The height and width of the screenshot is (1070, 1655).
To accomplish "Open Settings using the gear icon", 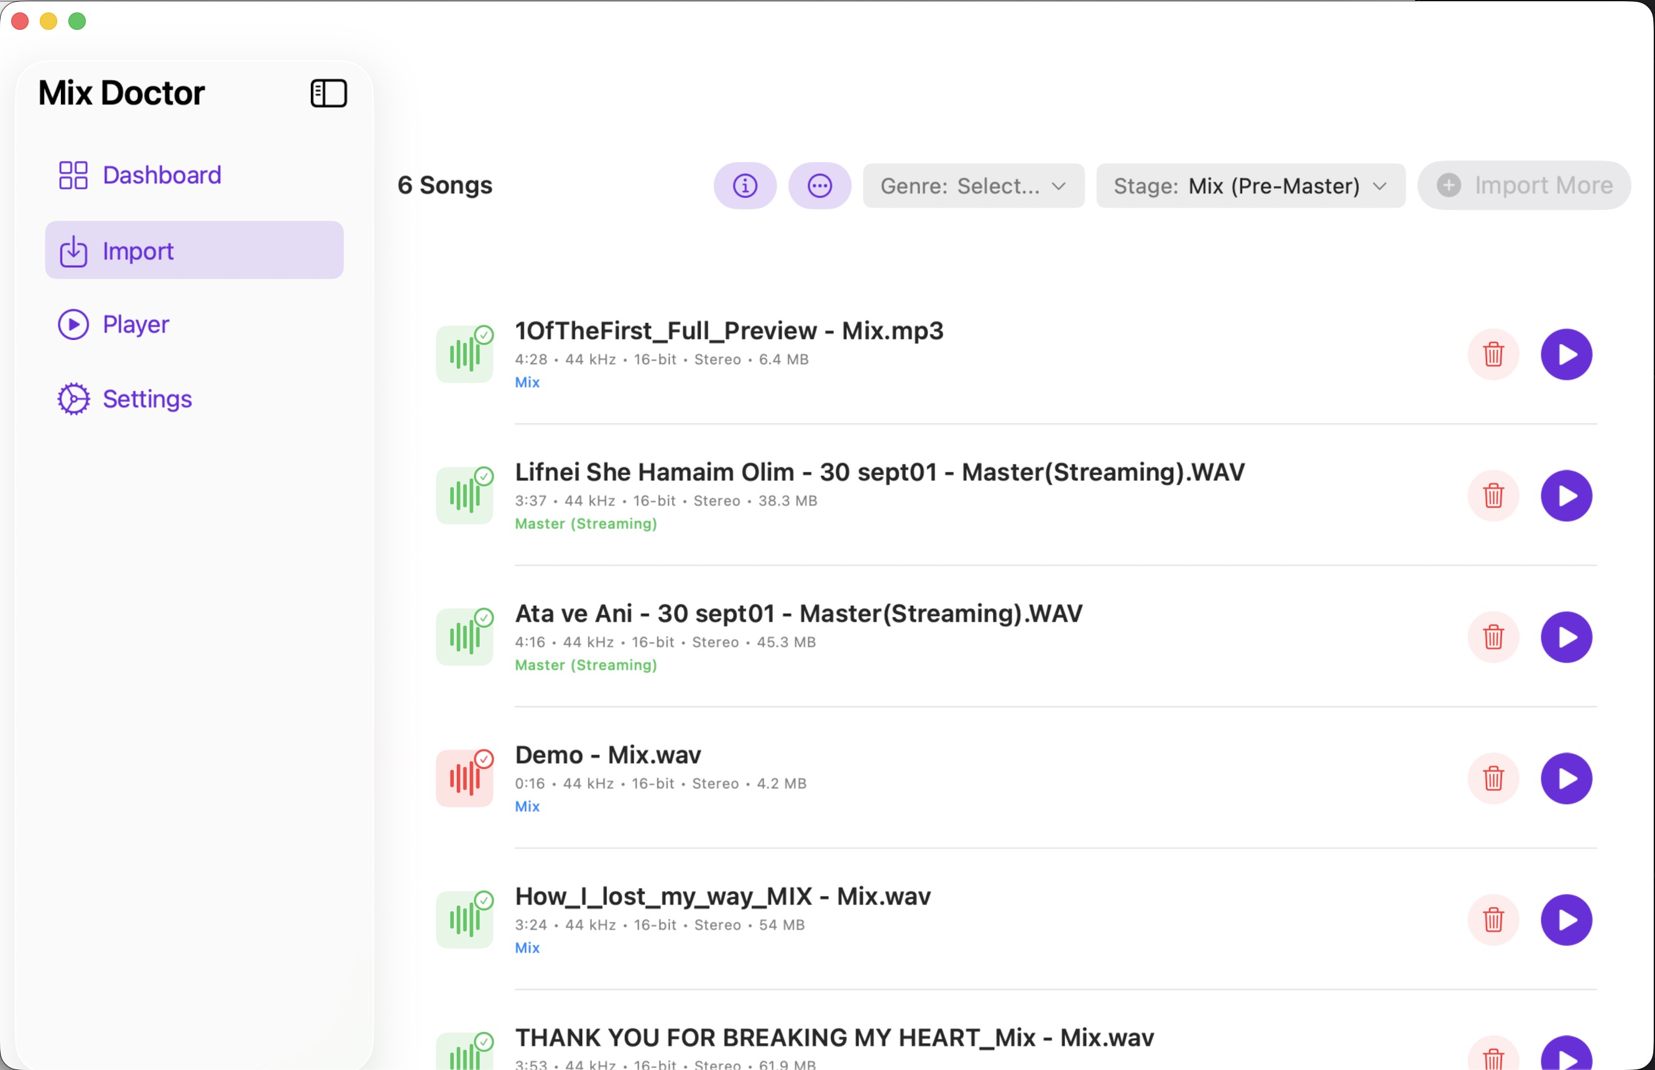I will 74,398.
